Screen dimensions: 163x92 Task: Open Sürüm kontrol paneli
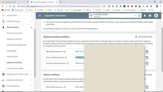15,33
